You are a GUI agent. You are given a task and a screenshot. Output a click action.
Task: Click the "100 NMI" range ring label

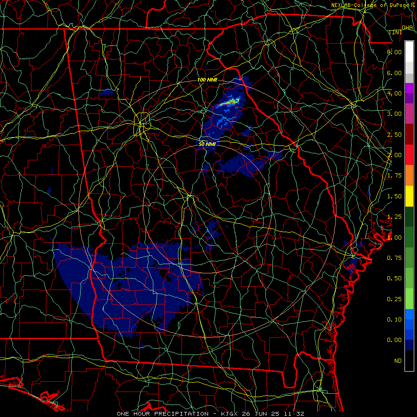207,80
